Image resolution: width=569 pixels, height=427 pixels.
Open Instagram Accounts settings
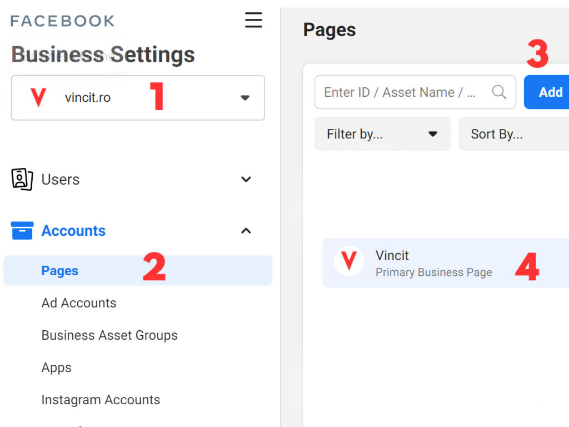(x=101, y=399)
